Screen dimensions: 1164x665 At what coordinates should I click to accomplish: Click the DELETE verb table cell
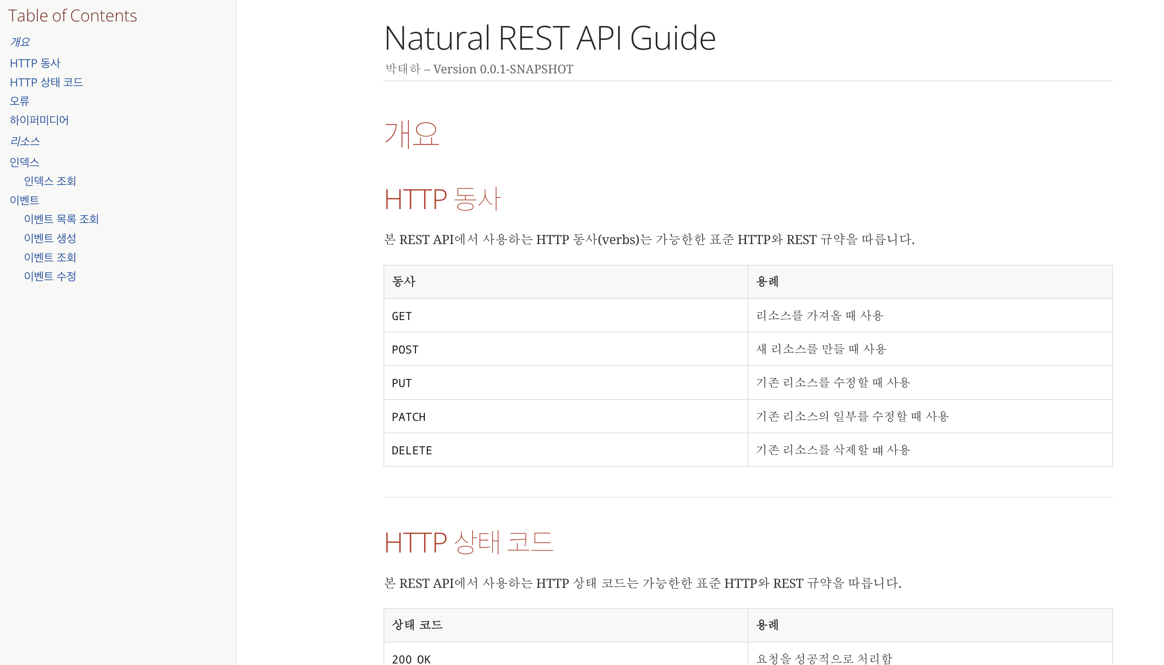pos(412,450)
